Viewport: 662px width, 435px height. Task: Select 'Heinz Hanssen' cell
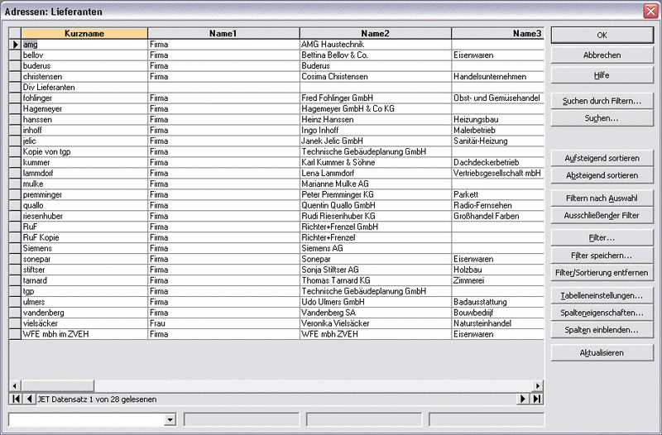coord(376,119)
